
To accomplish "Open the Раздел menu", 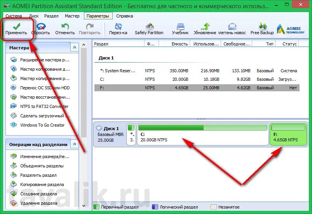I will pyautogui.click(x=51, y=16).
